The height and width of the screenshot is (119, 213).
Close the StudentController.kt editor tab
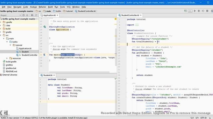[x=141, y=15]
